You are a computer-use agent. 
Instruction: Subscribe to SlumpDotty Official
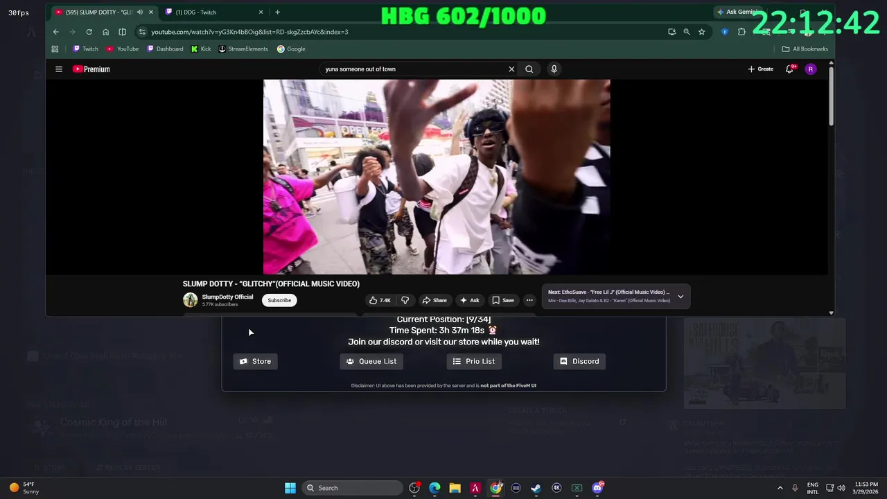[279, 300]
